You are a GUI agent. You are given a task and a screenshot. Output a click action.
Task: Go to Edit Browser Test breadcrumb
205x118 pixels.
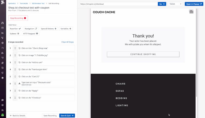38,3
